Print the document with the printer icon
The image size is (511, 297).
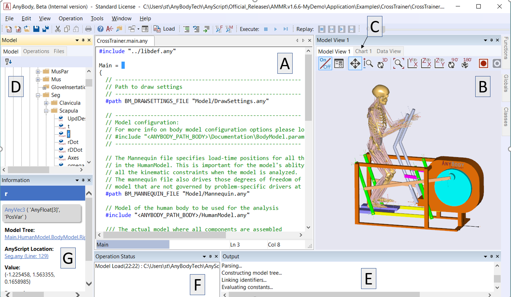pos(88,29)
